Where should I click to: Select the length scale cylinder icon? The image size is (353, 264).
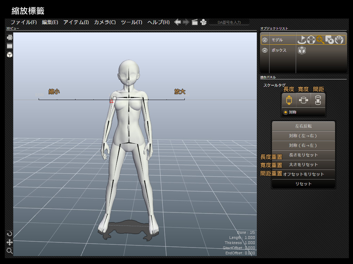[x=289, y=100]
